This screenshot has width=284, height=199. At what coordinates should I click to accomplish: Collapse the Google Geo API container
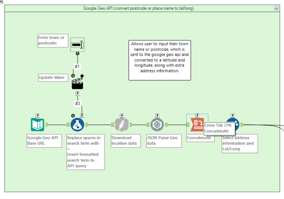pyautogui.click(x=277, y=8)
